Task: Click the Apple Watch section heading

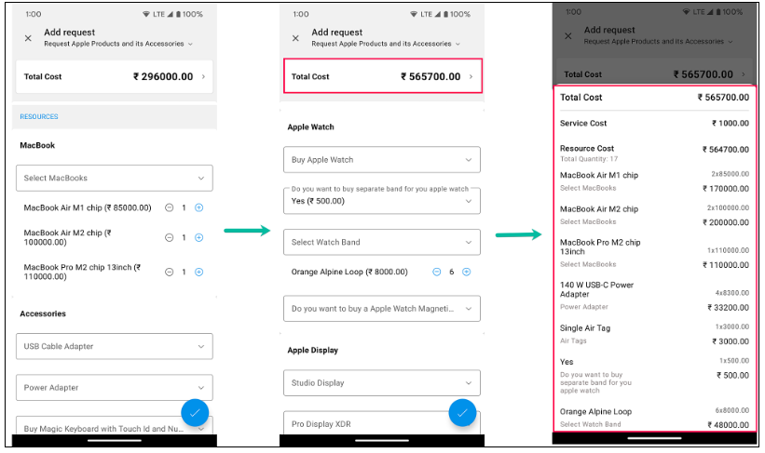Action: [x=311, y=127]
